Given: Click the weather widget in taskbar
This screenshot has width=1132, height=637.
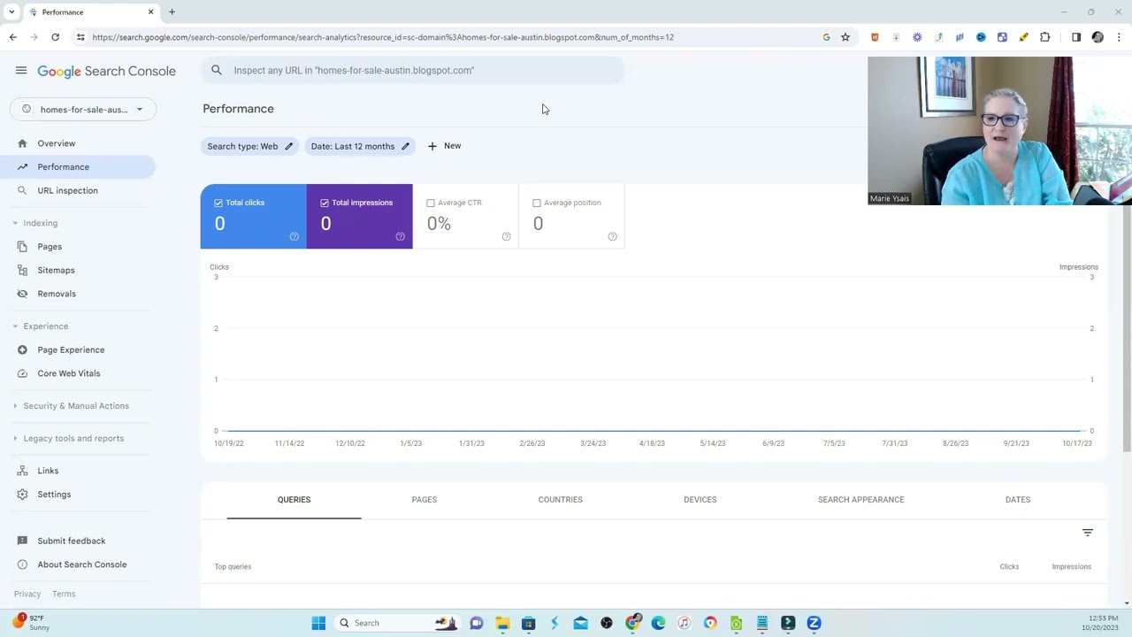Looking at the screenshot, I should (x=33, y=623).
